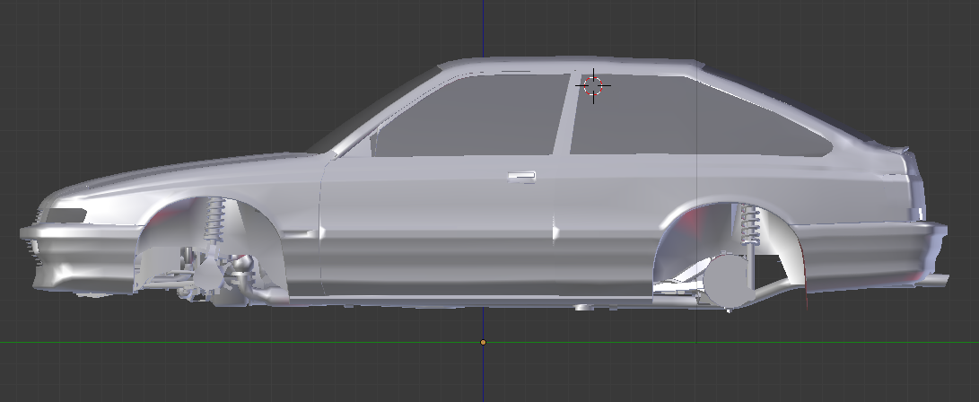
Task: Click the 3D cursor crosshair near the roof
Action: pyautogui.click(x=592, y=86)
